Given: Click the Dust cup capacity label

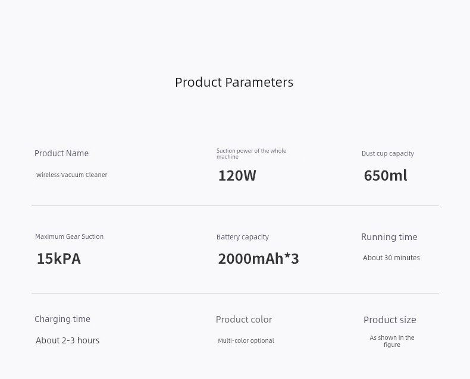Looking at the screenshot, I should point(387,154).
